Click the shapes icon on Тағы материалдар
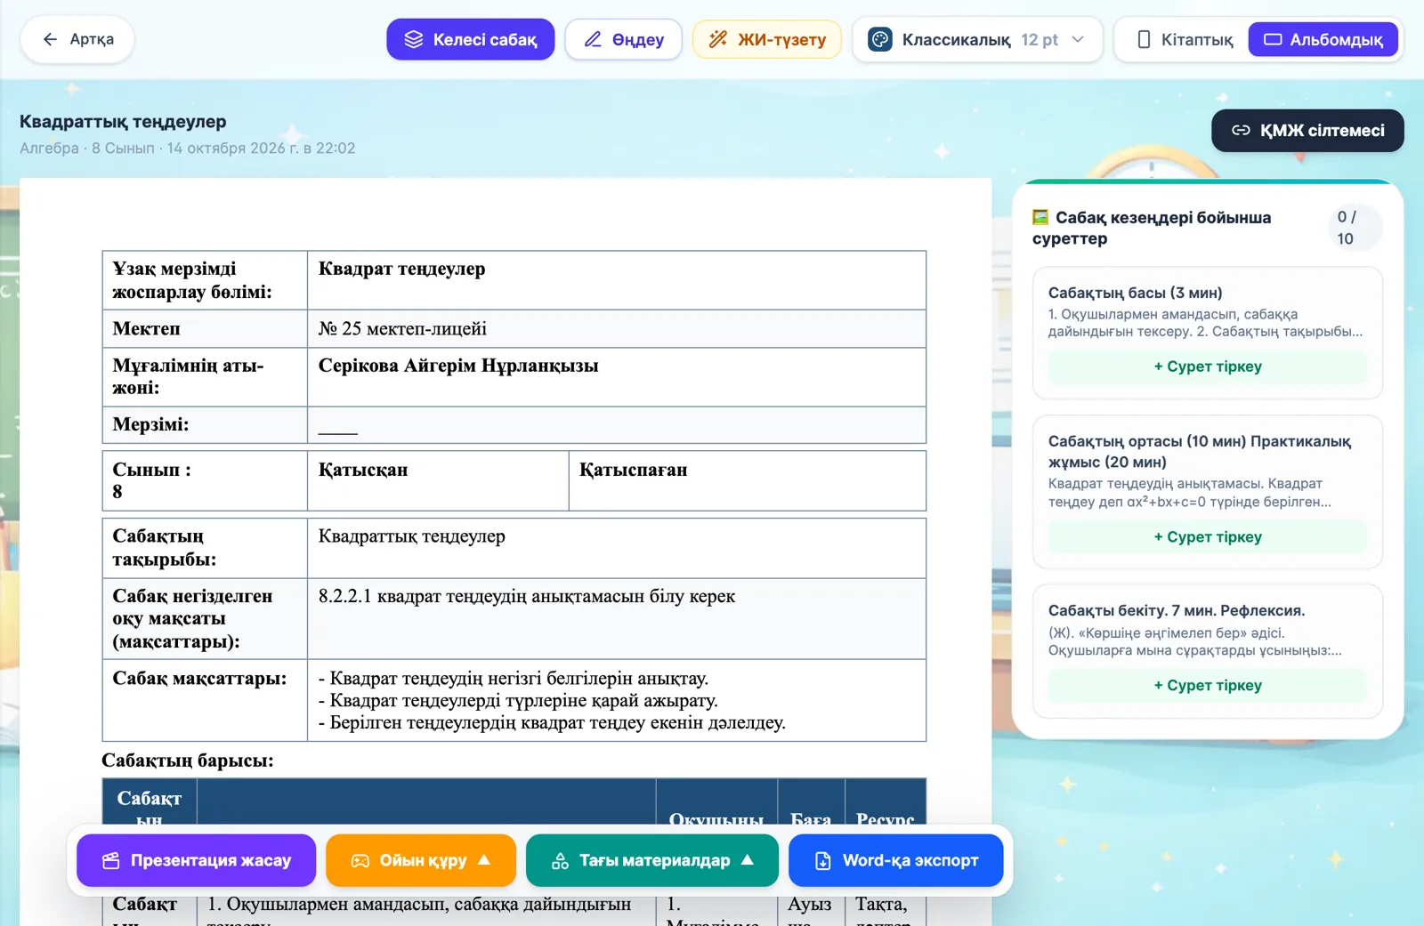 pyautogui.click(x=560, y=860)
